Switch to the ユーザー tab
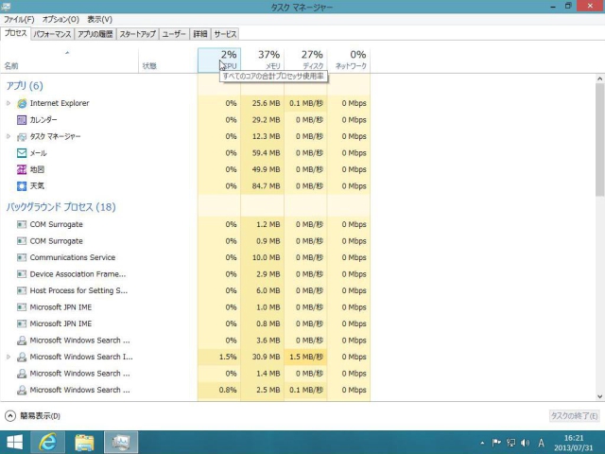This screenshot has height=454, width=605. [174, 34]
